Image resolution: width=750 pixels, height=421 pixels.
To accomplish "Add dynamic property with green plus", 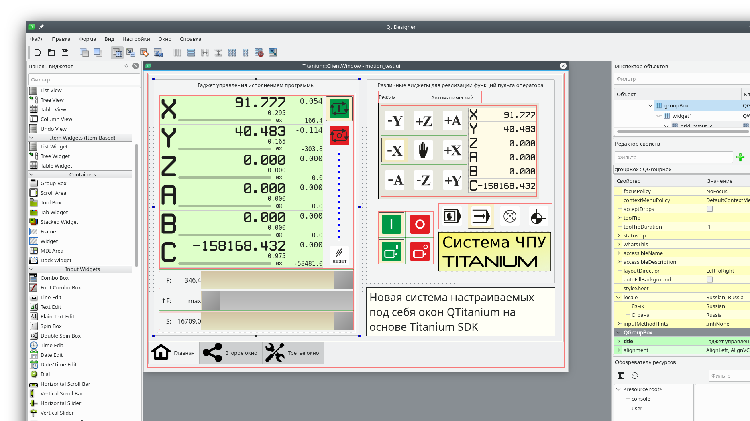I will tap(741, 158).
